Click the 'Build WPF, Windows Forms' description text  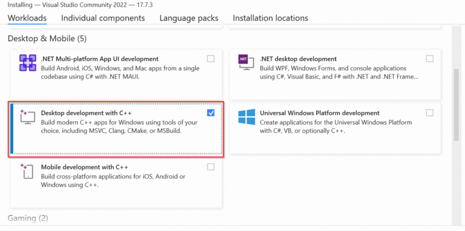pos(339,73)
